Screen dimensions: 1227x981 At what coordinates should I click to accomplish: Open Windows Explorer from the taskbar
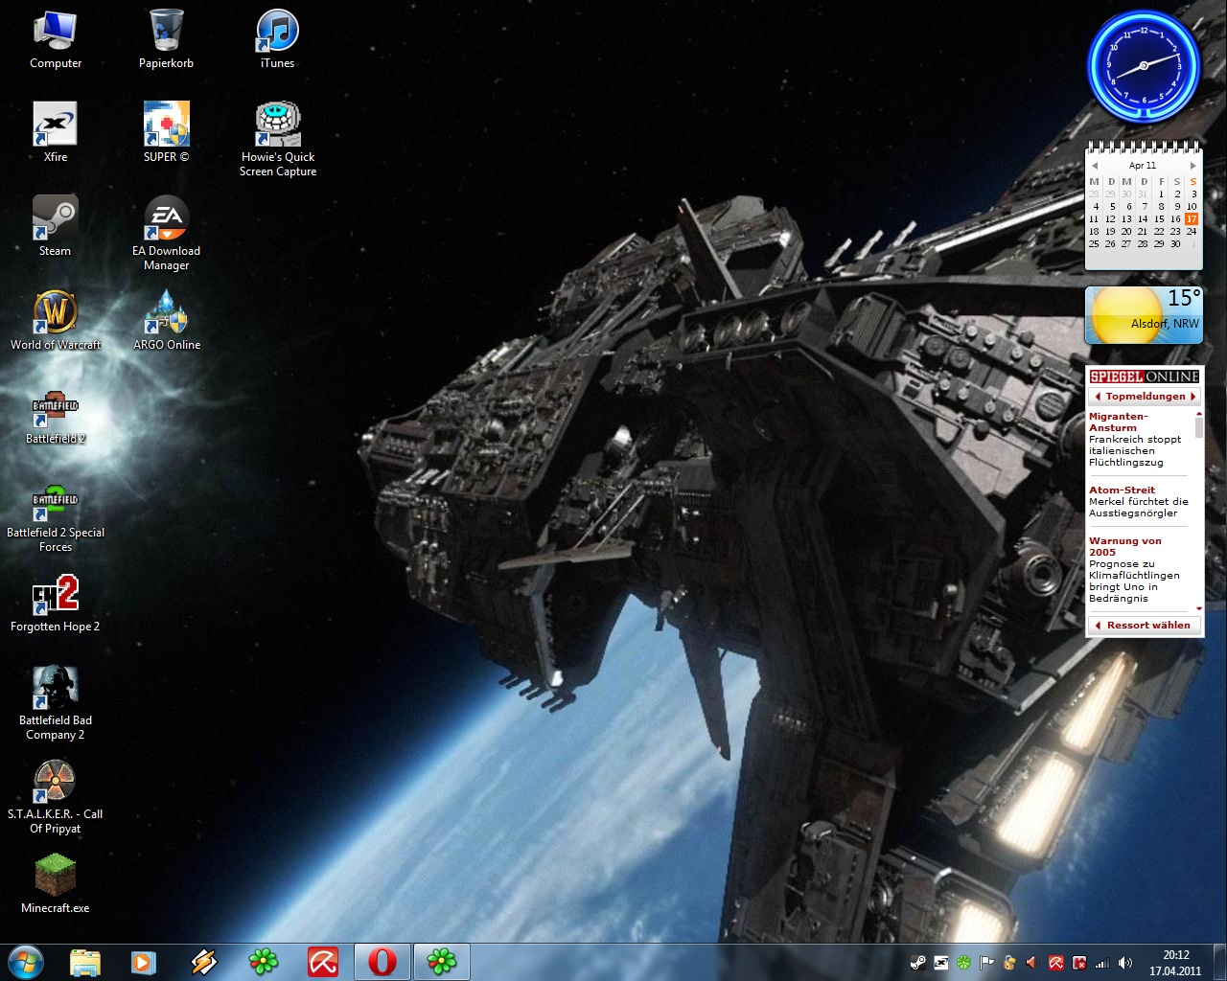[85, 962]
